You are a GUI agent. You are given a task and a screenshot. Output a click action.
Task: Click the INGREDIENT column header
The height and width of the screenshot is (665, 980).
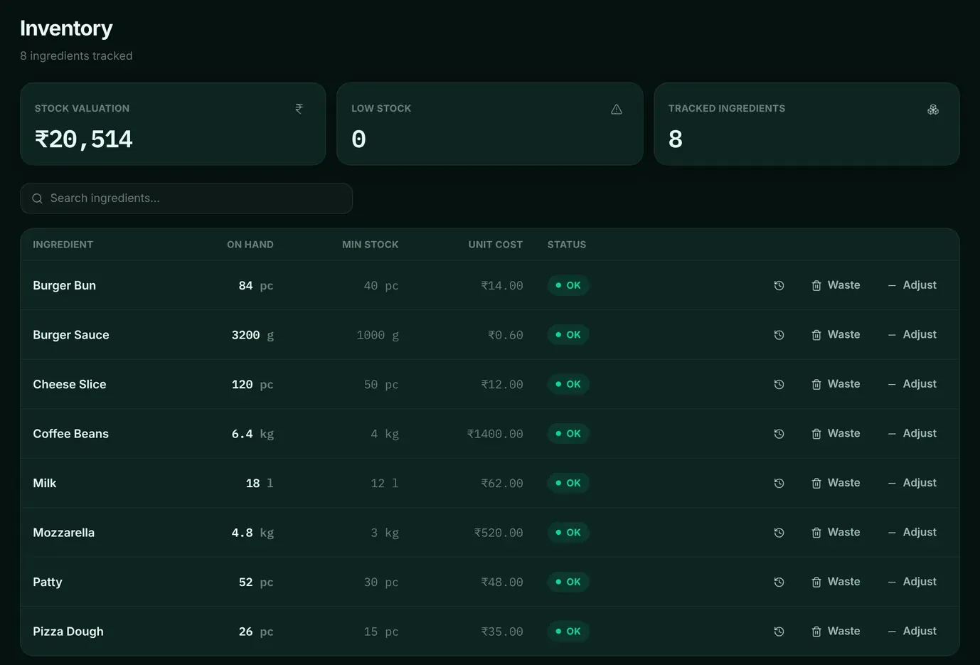[x=63, y=245]
